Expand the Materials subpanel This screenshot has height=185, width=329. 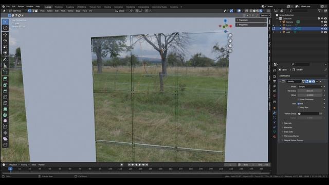click(x=288, y=127)
